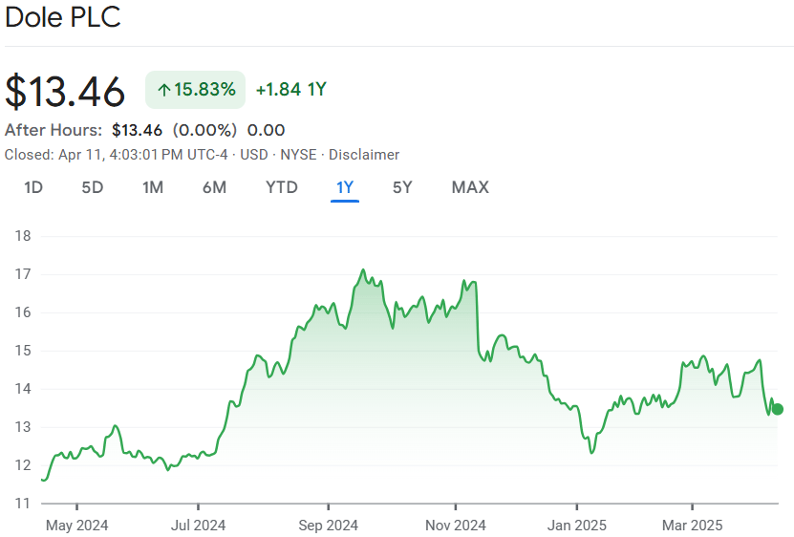Switch chart to 6M range
This screenshot has height=537, width=794.
pyautogui.click(x=214, y=187)
